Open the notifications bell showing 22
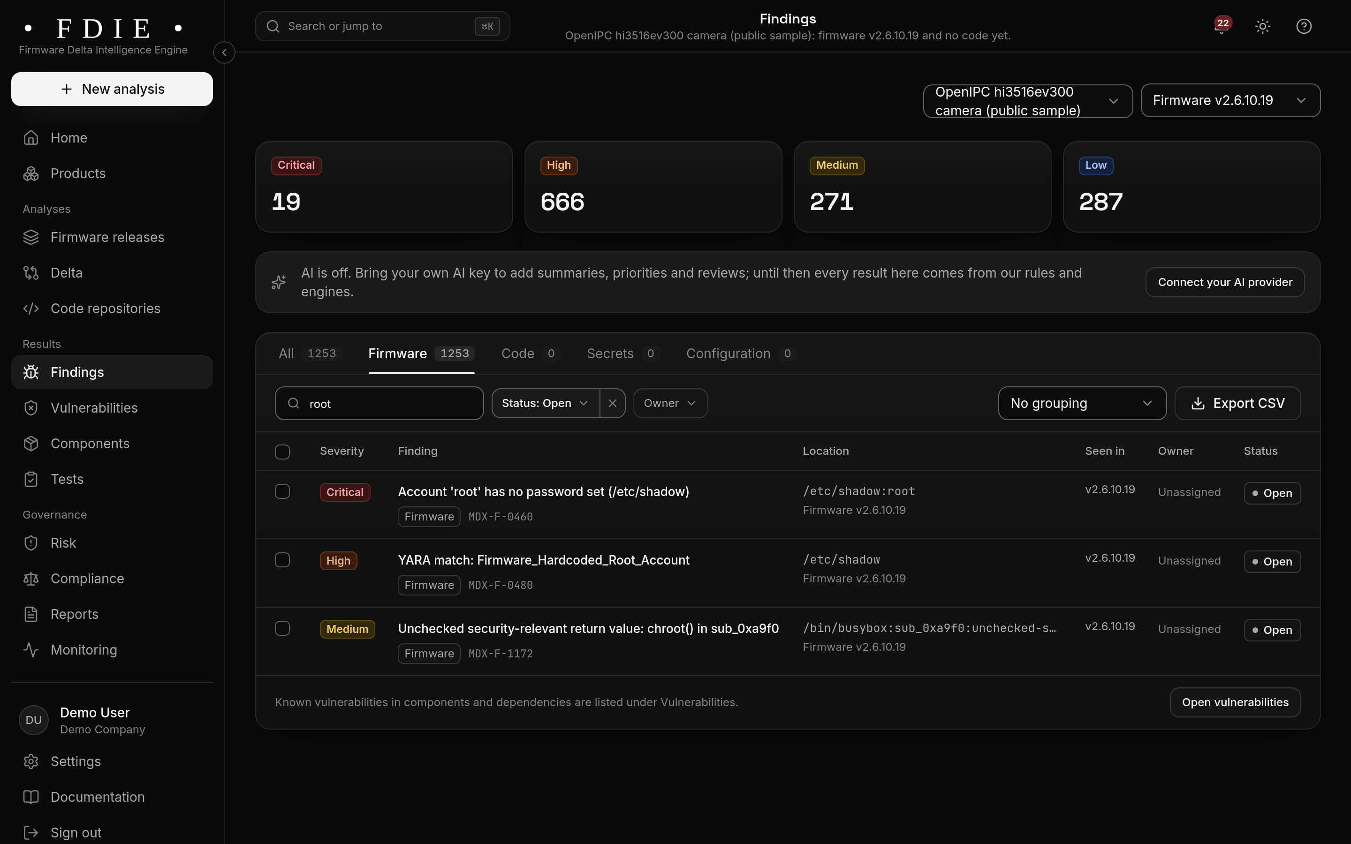This screenshot has width=1351, height=844. click(x=1222, y=26)
